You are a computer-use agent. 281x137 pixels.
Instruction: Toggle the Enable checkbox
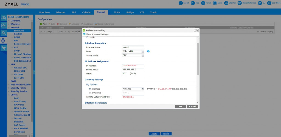tap(87, 37)
